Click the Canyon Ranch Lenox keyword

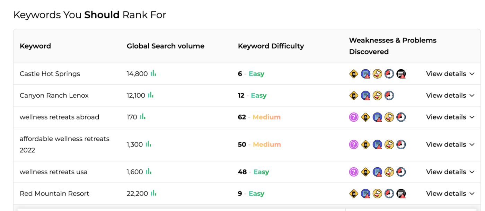coord(54,96)
